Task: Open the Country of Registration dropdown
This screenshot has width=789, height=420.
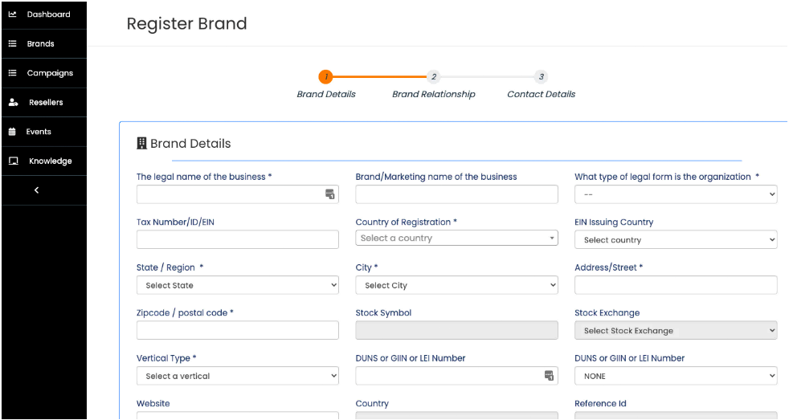Action: pos(456,238)
